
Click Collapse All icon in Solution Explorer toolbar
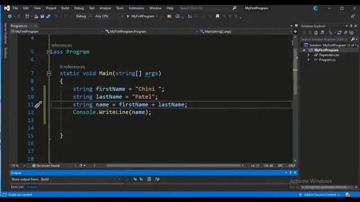(x=345, y=33)
